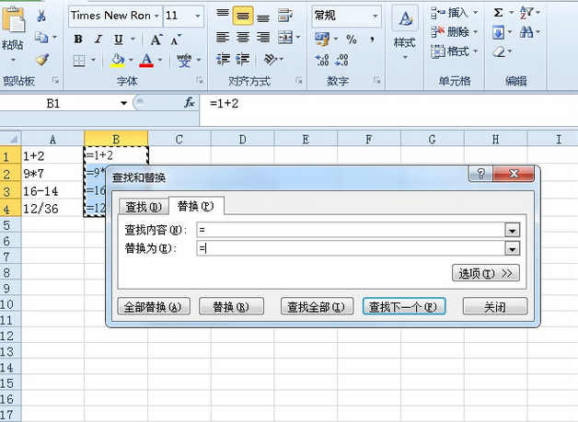Click the 查找下一个 button

(x=404, y=306)
